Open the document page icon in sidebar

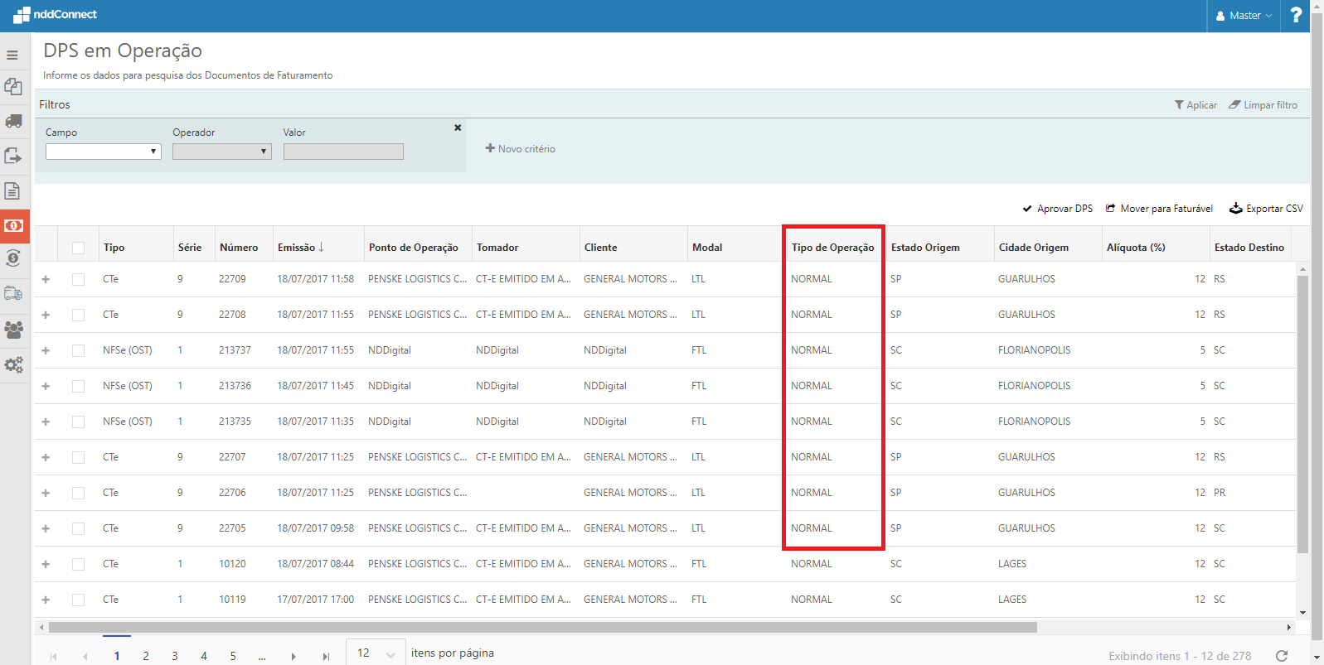point(12,191)
